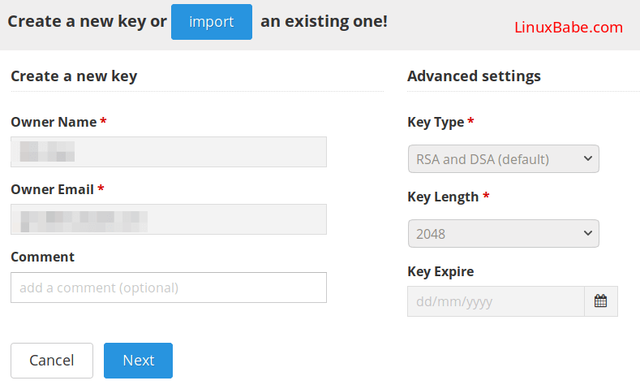Click the Key Length label
This screenshot has width=640, height=385.
pyautogui.click(x=443, y=197)
